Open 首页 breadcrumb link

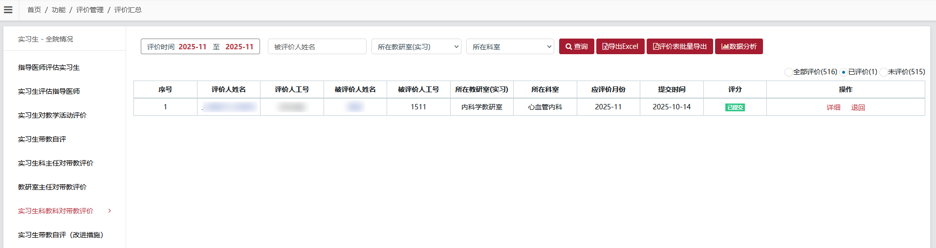coord(34,10)
